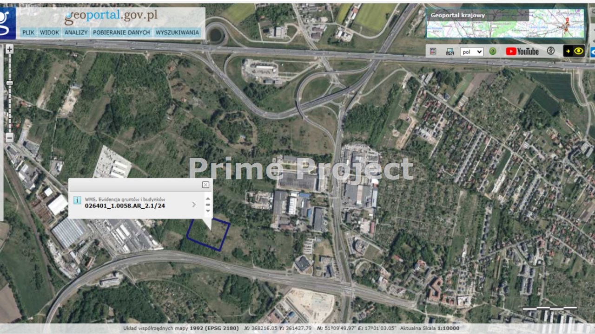Open help with the green question mark
The height and width of the screenshot is (334, 595).
[x=492, y=51]
